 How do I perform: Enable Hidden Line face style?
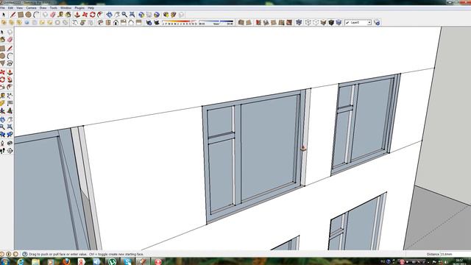tap(316, 23)
